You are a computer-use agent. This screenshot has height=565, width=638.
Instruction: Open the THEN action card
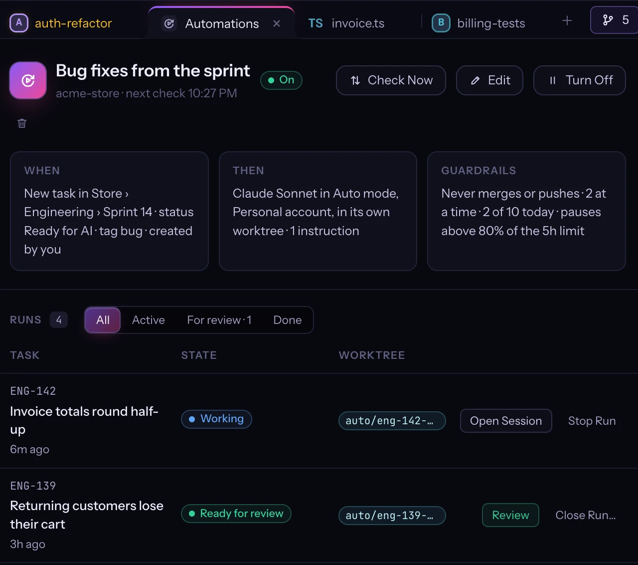pos(318,211)
